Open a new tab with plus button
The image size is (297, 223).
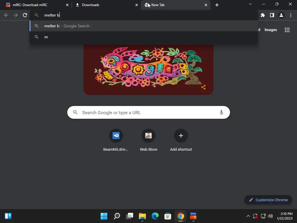tap(217, 5)
